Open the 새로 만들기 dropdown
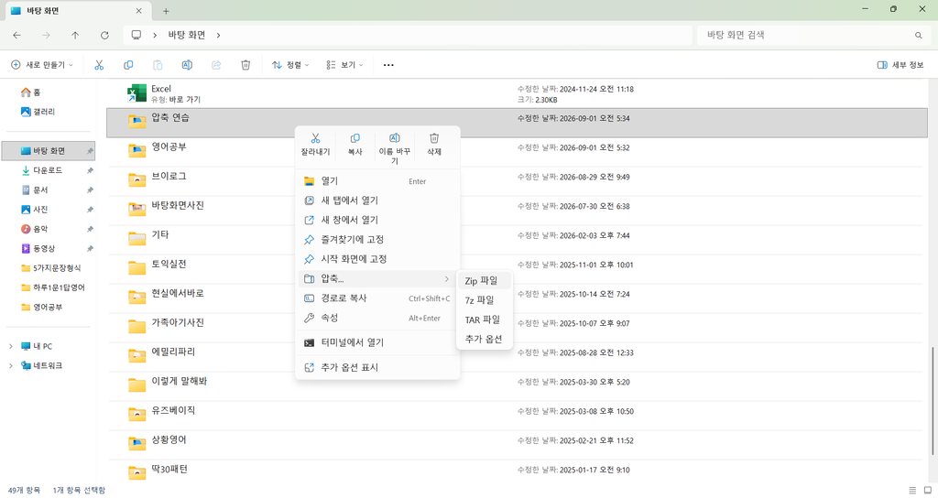Screen dimensions: 938x498 [42, 65]
